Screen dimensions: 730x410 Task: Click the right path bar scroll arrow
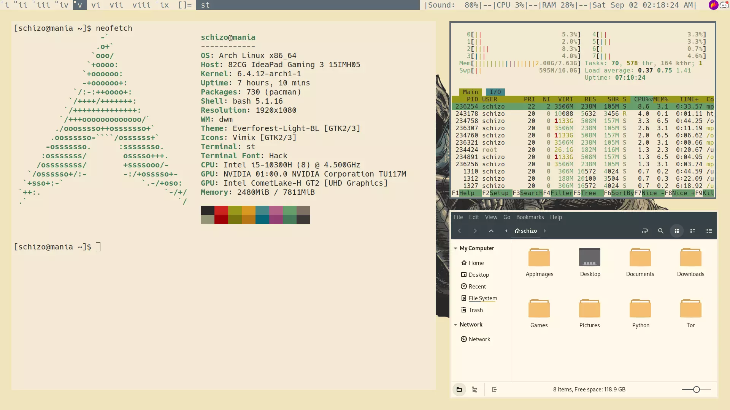pyautogui.click(x=545, y=231)
